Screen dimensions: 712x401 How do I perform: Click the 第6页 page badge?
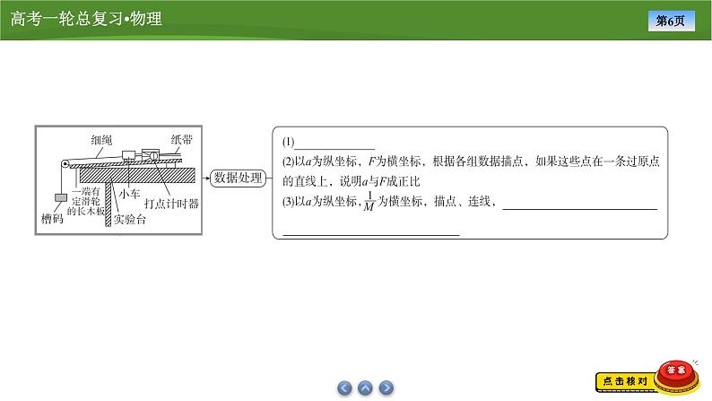coord(684,20)
